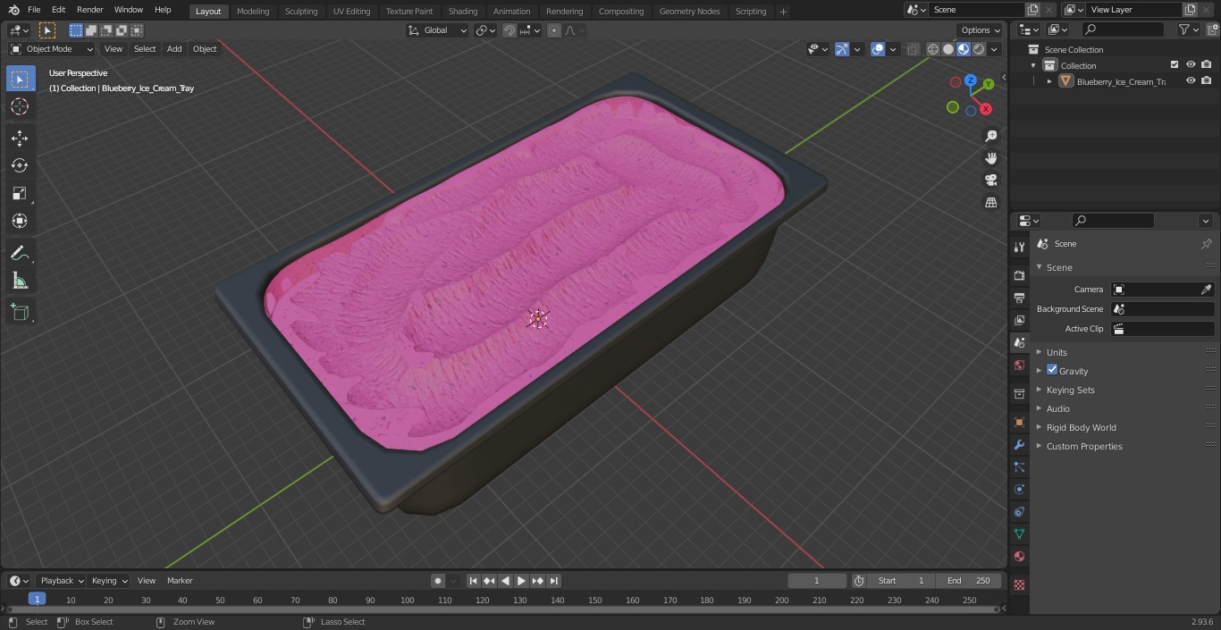The width and height of the screenshot is (1221, 630).
Task: Click the Marker menu in timeline
Action: coord(180,581)
